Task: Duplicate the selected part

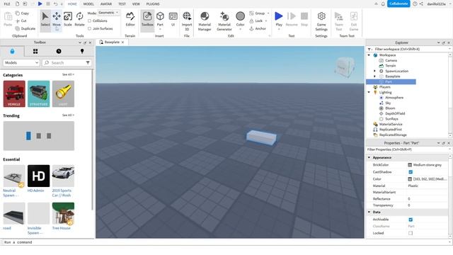Action: coord(25,28)
